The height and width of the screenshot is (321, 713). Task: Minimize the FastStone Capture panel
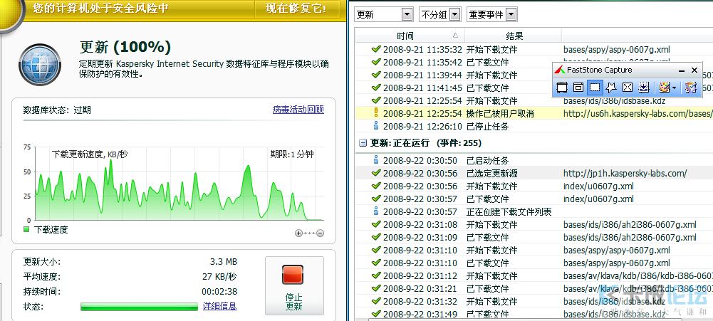682,70
